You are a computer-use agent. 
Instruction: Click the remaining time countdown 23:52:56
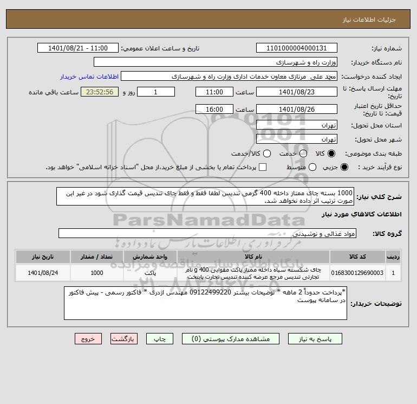[x=100, y=92]
